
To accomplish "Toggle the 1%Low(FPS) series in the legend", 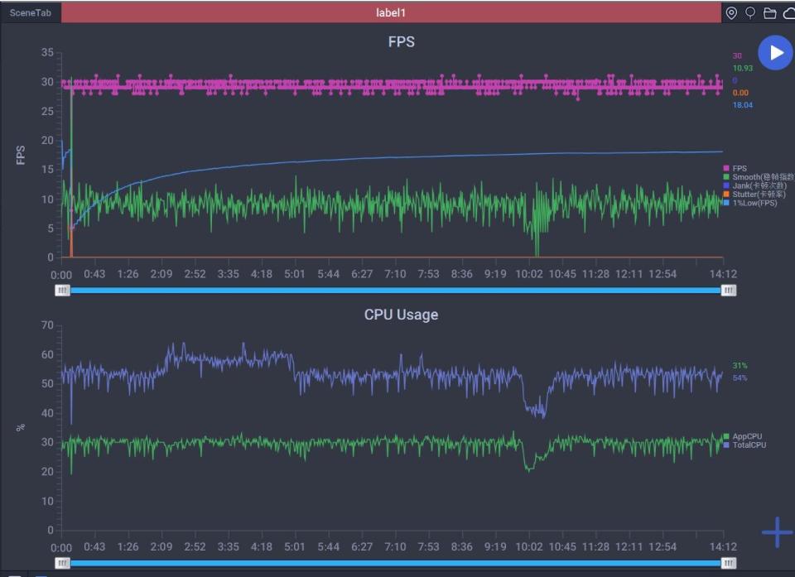I will point(750,203).
